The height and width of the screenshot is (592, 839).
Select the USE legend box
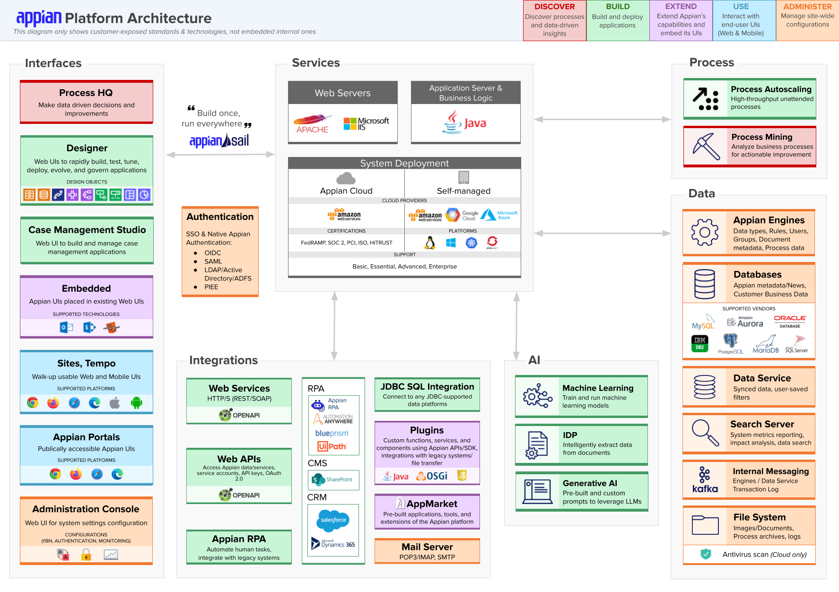click(x=744, y=20)
